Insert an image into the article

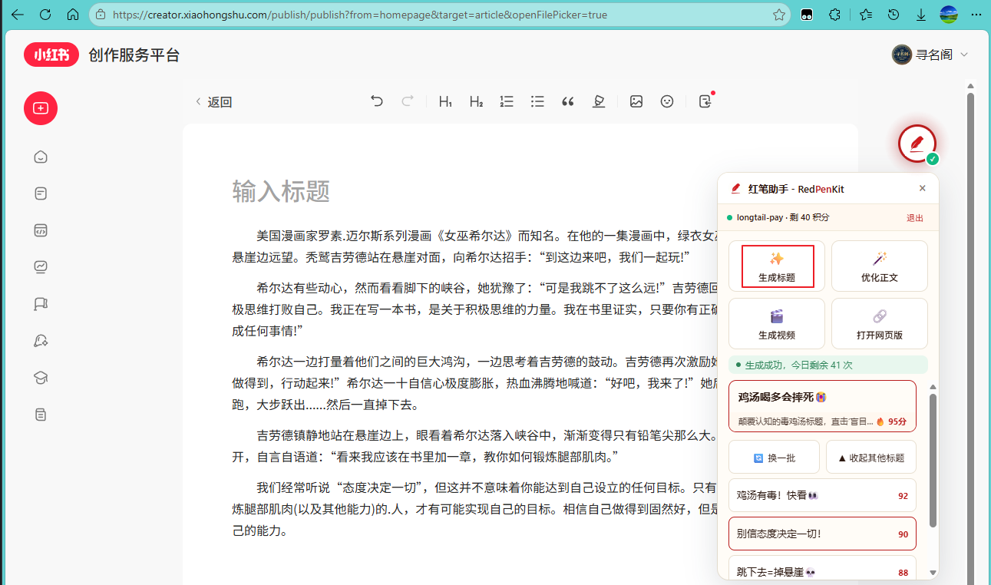pyautogui.click(x=636, y=101)
